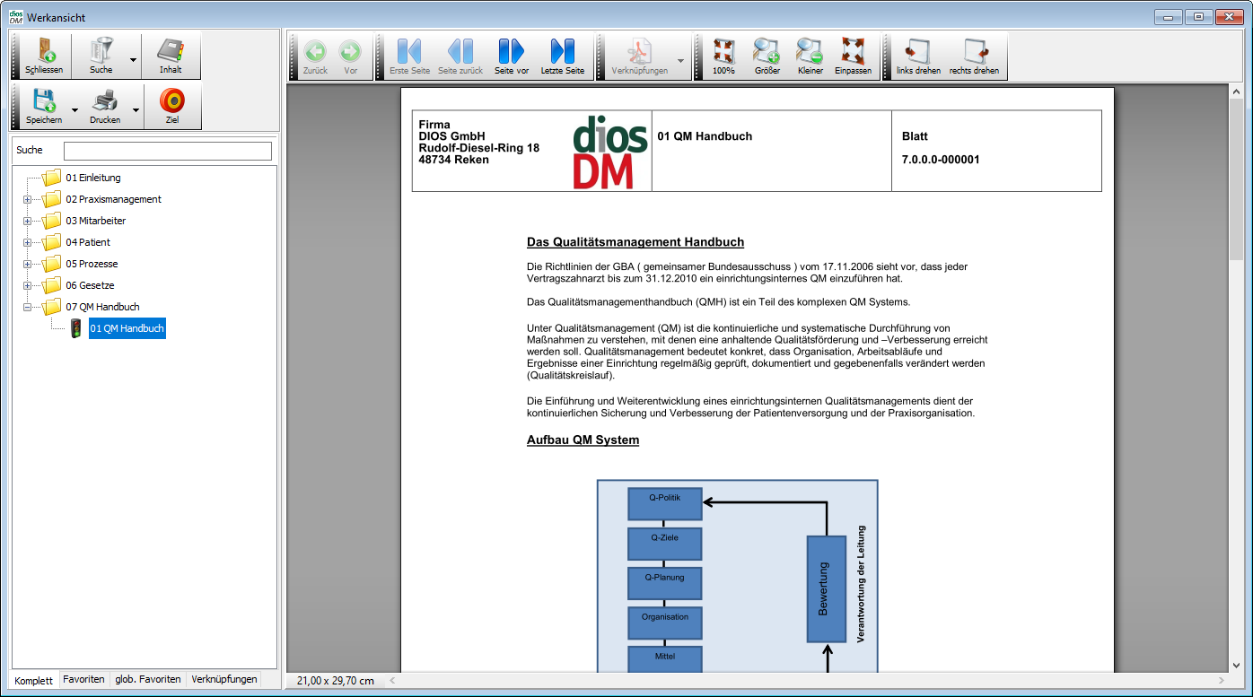Viewport: 1253px width, 697px height.
Task: Collapse the 07 QM Handbuch folder
Action: click(x=27, y=307)
